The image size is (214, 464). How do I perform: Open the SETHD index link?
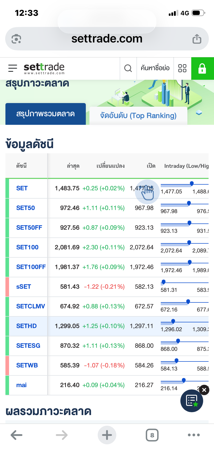coord(26,326)
